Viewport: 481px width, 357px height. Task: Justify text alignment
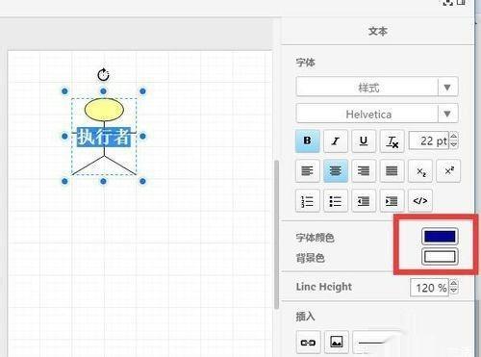pyautogui.click(x=392, y=170)
